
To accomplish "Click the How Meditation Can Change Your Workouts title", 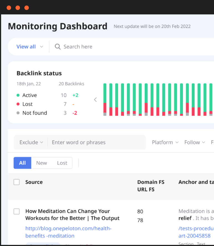I will [x=72, y=215].
